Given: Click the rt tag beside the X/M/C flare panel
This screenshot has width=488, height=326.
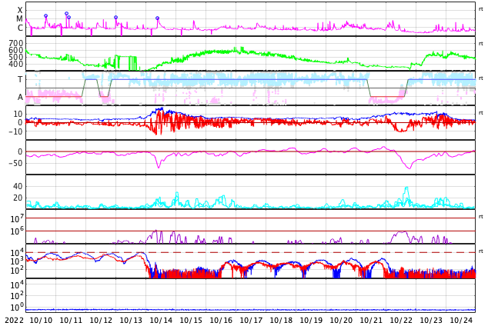Looking at the screenshot, I should [x=481, y=9].
